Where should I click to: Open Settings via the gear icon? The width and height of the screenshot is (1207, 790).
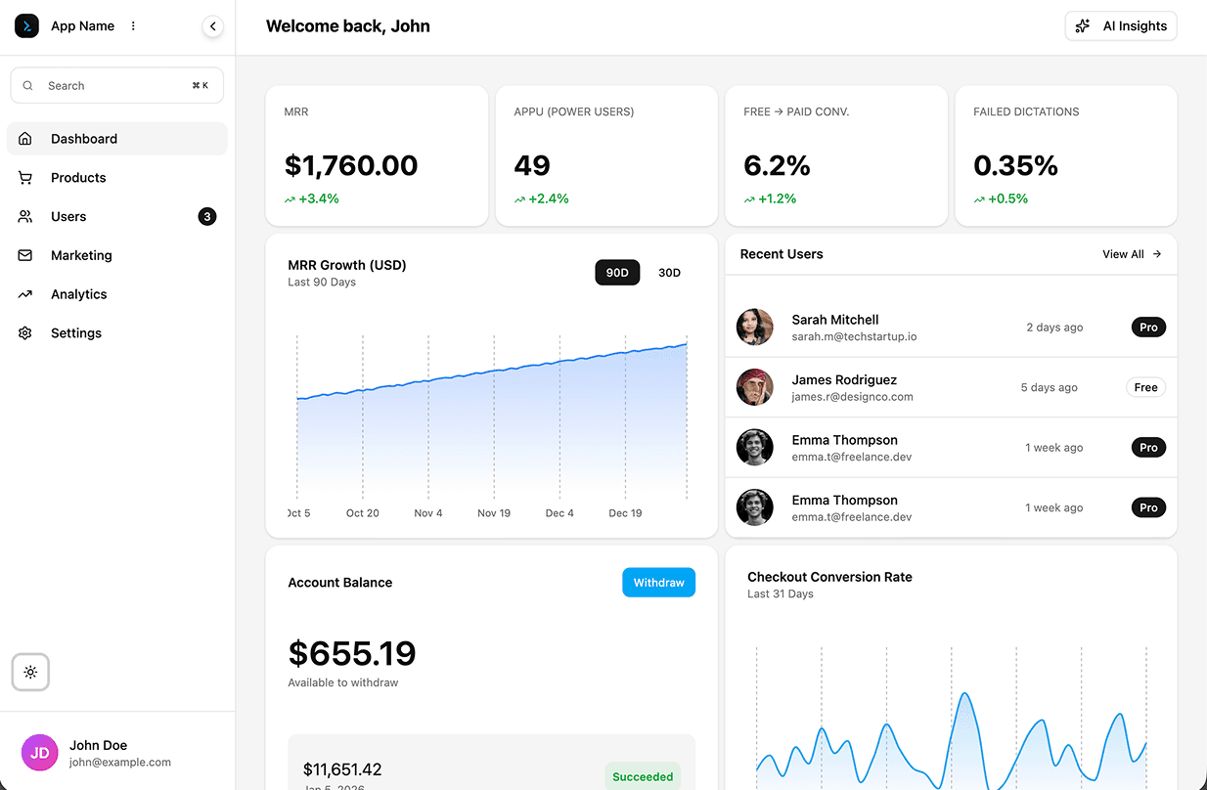pos(24,332)
